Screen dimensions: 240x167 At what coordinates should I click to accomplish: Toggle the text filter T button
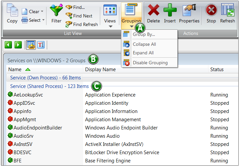[x=41, y=44]
